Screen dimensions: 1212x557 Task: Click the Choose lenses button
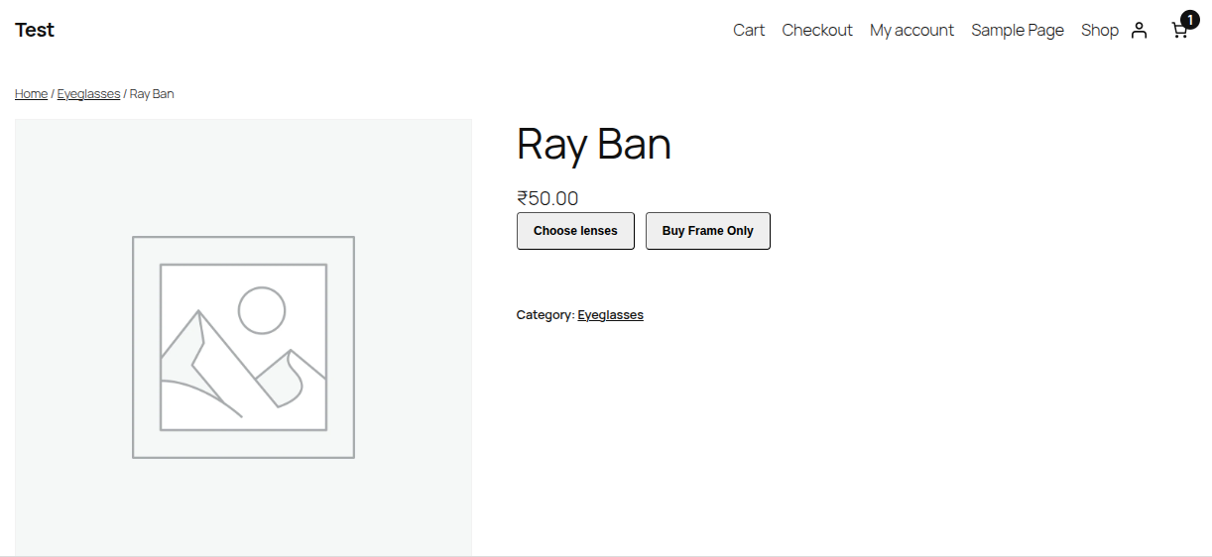(575, 231)
